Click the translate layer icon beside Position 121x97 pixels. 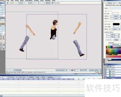8,3
